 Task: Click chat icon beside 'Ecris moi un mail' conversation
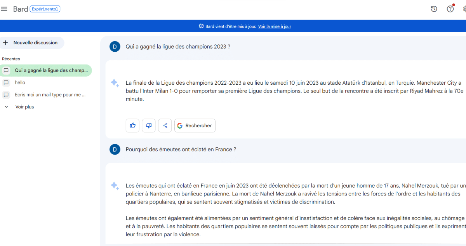[x=6, y=94]
